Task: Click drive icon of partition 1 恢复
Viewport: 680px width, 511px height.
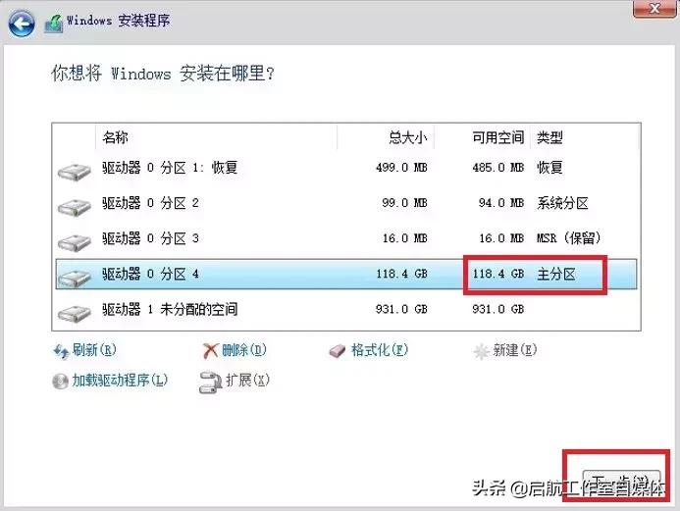Action: click(75, 172)
